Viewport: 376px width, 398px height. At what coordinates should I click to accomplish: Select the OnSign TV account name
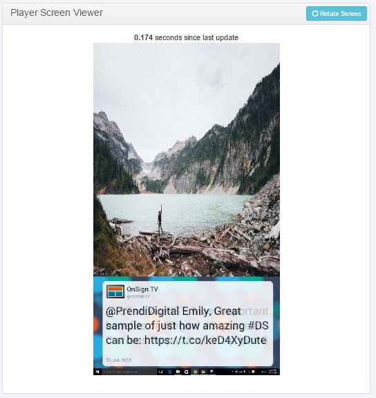142,289
